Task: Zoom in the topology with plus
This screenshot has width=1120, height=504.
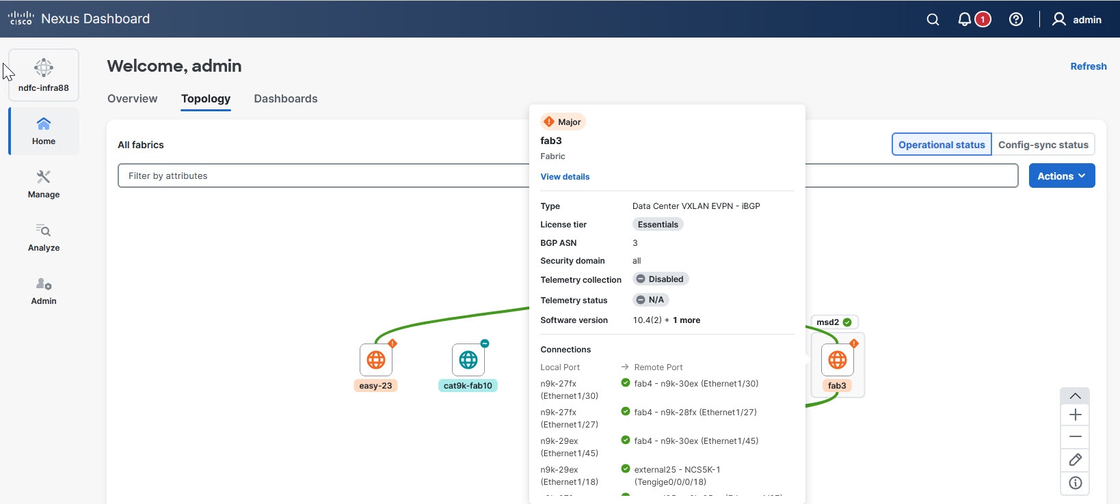Action: (x=1075, y=415)
